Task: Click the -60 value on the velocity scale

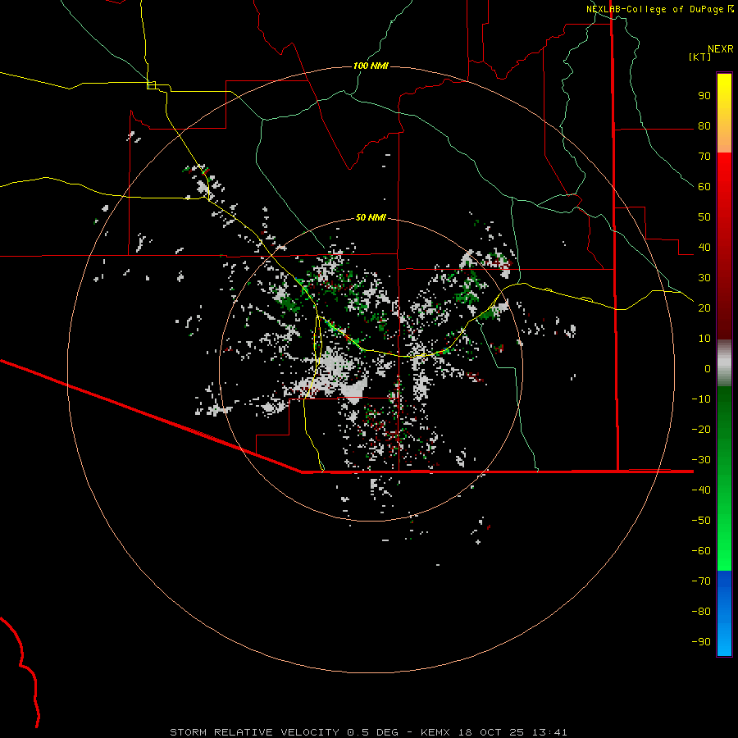Action: coord(701,551)
